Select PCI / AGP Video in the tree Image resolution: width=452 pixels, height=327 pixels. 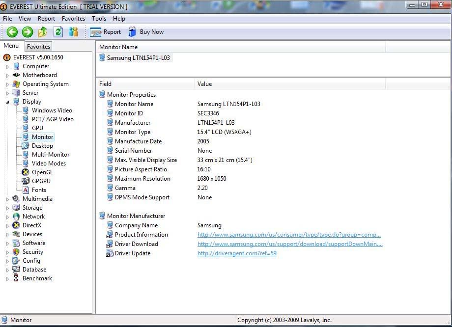[53, 119]
